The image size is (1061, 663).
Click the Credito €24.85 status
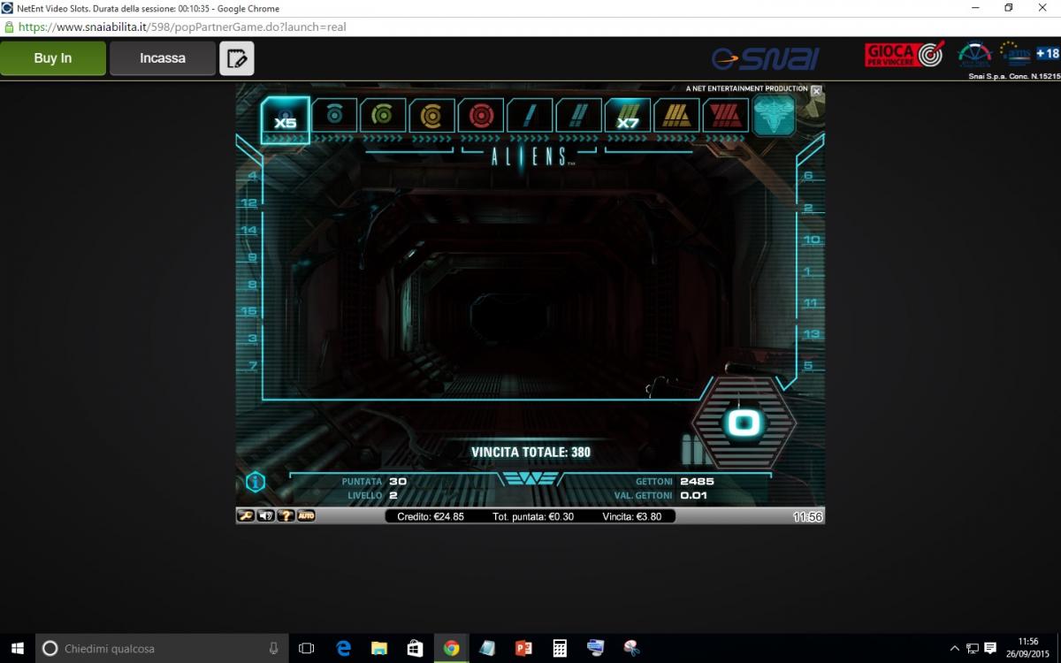(431, 516)
